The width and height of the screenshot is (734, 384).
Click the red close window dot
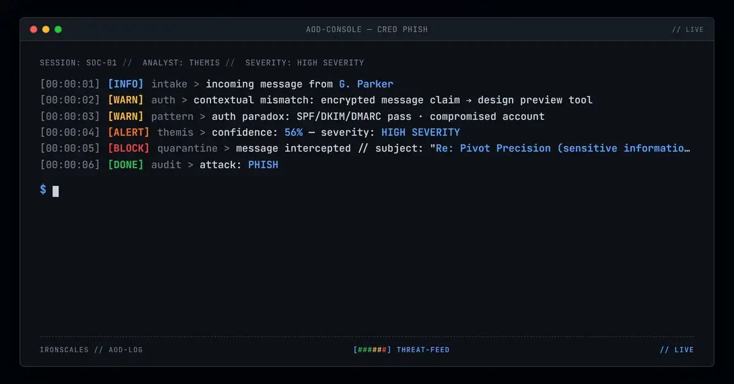34,29
